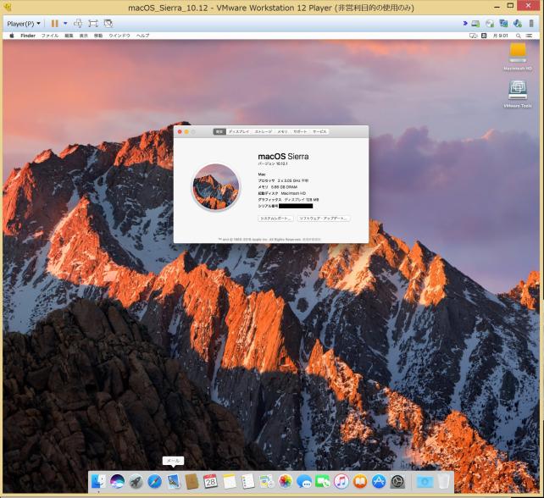Viewport: 544px width, 498px height.
Task: Click the license agreement link at window bottom
Action: click(312, 240)
